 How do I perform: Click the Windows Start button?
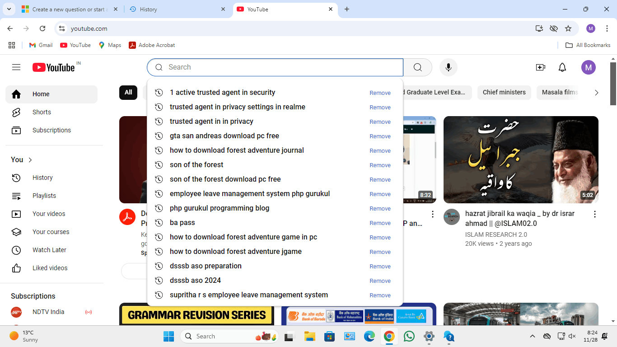coord(168,336)
